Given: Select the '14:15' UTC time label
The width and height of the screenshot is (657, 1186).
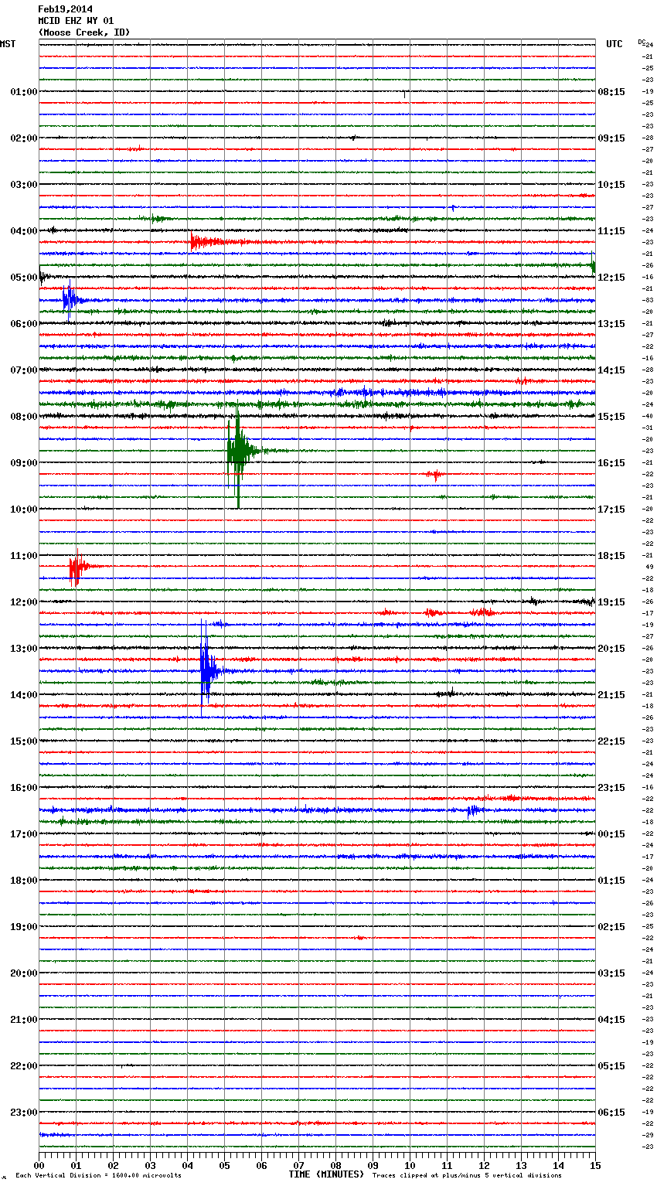Looking at the screenshot, I should 611,370.
